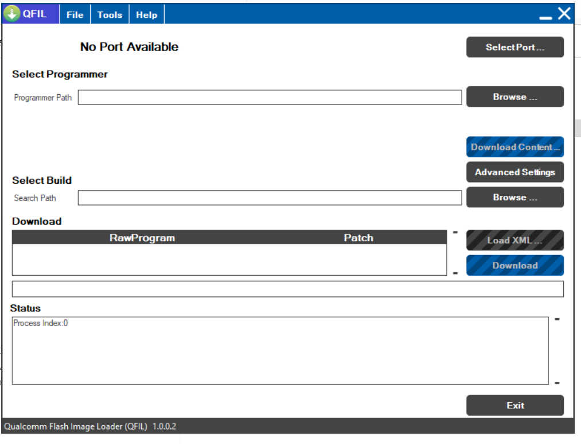Browse for the build search path
581x444 pixels.
click(x=515, y=198)
